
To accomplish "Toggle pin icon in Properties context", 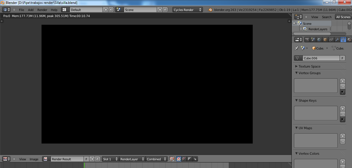I will (x=296, y=48).
